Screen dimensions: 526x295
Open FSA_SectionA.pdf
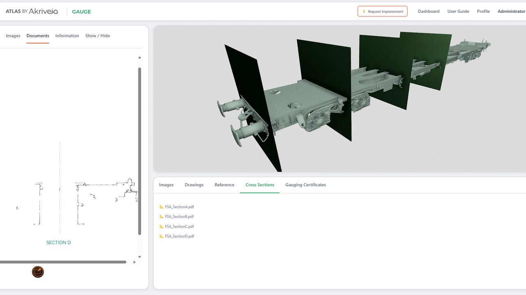coord(177,207)
